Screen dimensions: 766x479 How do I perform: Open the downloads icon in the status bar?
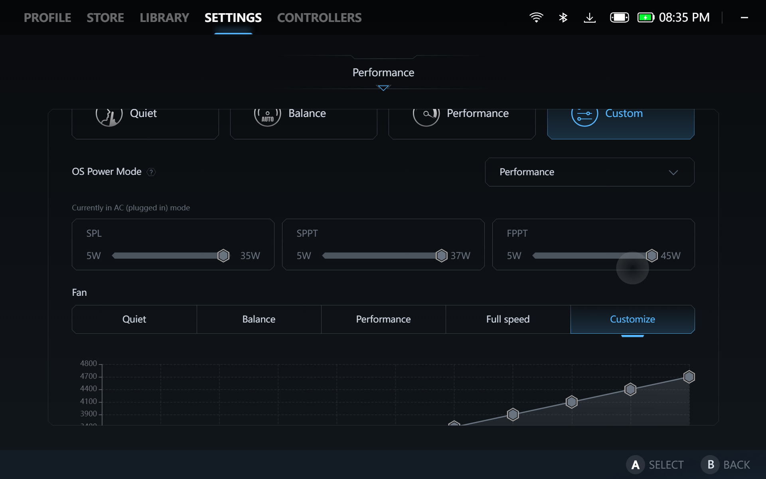[x=590, y=18]
